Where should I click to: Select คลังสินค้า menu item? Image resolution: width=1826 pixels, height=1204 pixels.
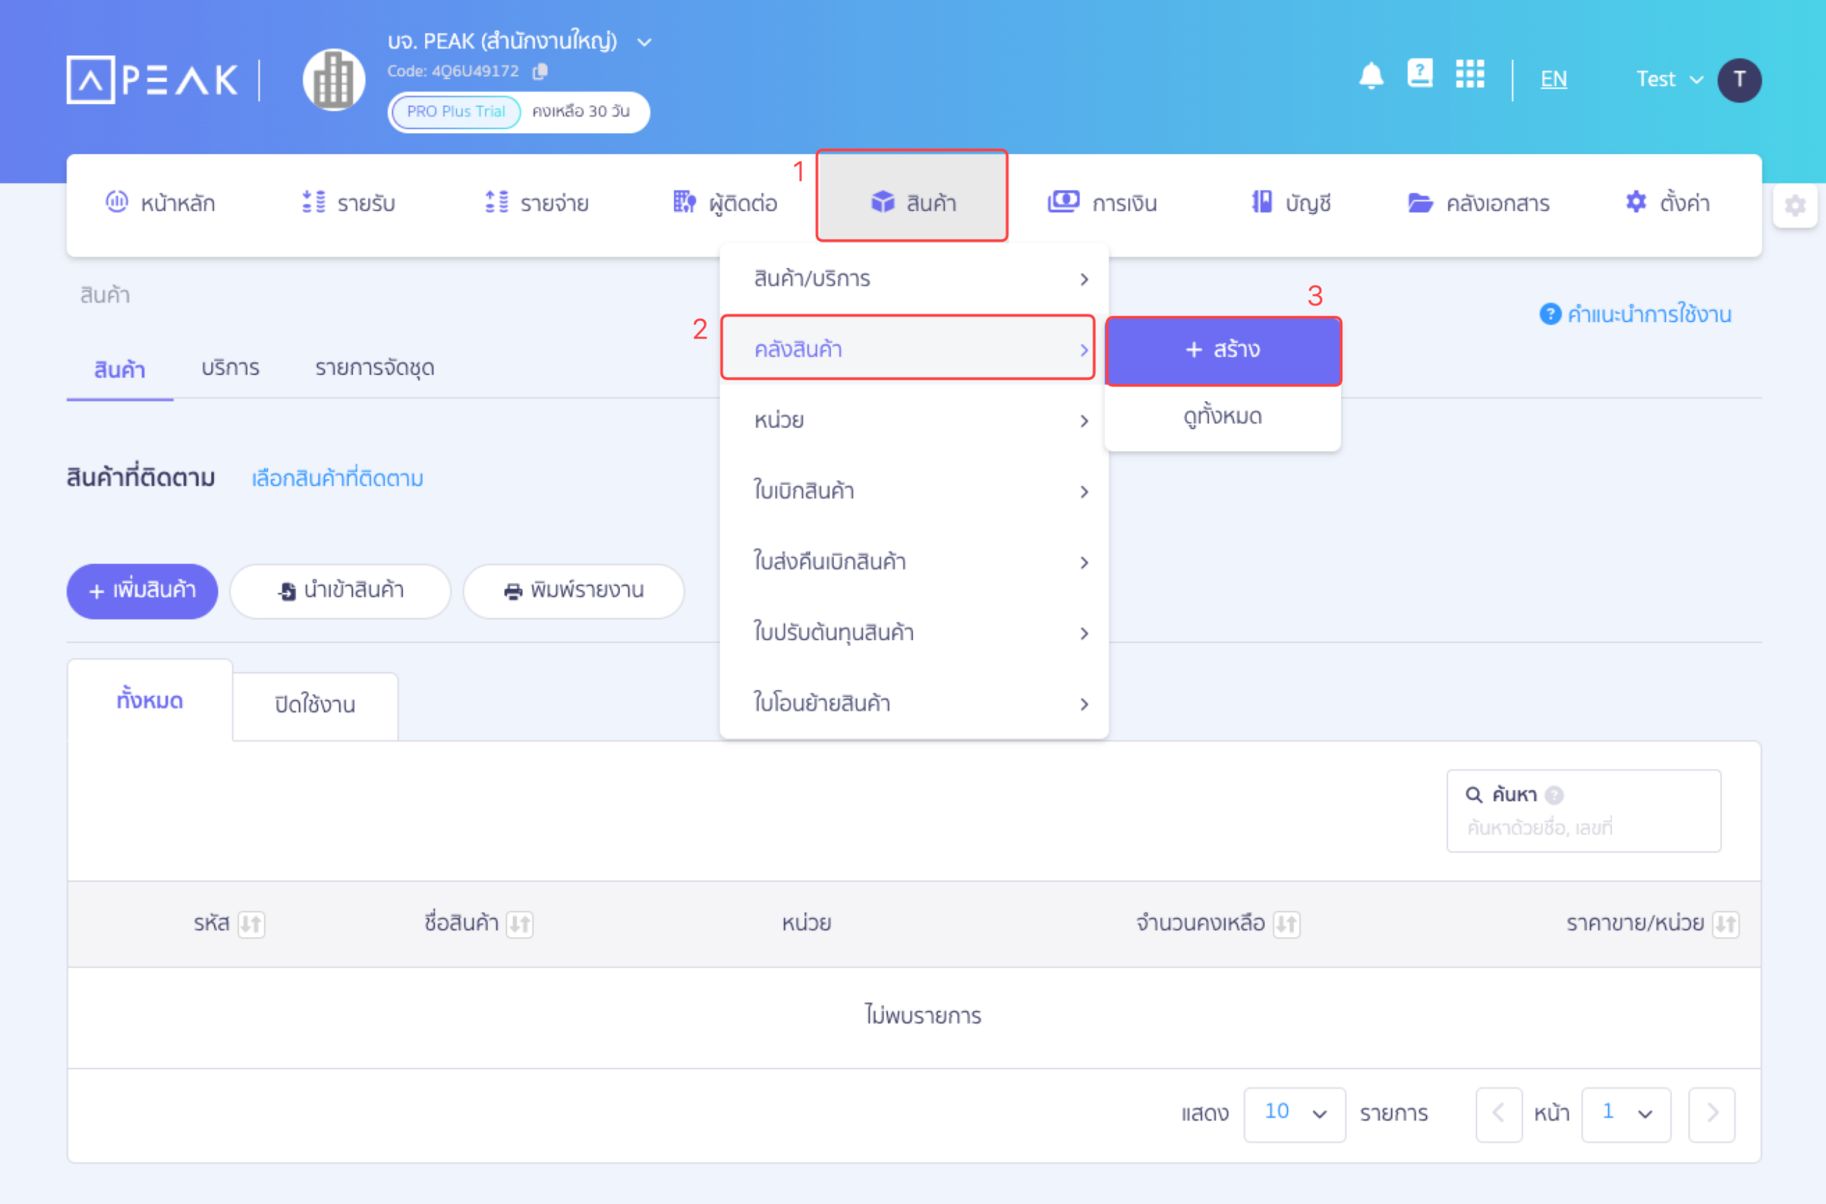[x=908, y=349]
